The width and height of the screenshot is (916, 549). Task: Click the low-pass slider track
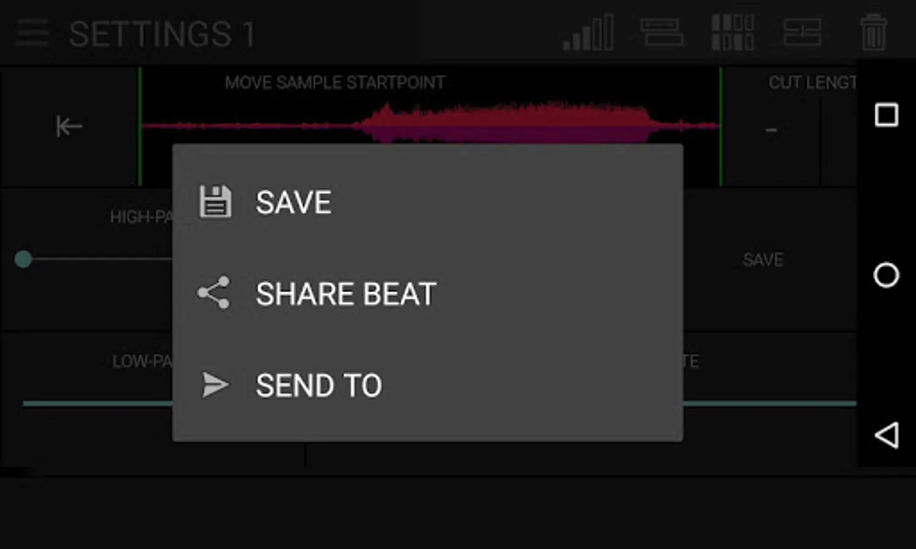[98, 403]
